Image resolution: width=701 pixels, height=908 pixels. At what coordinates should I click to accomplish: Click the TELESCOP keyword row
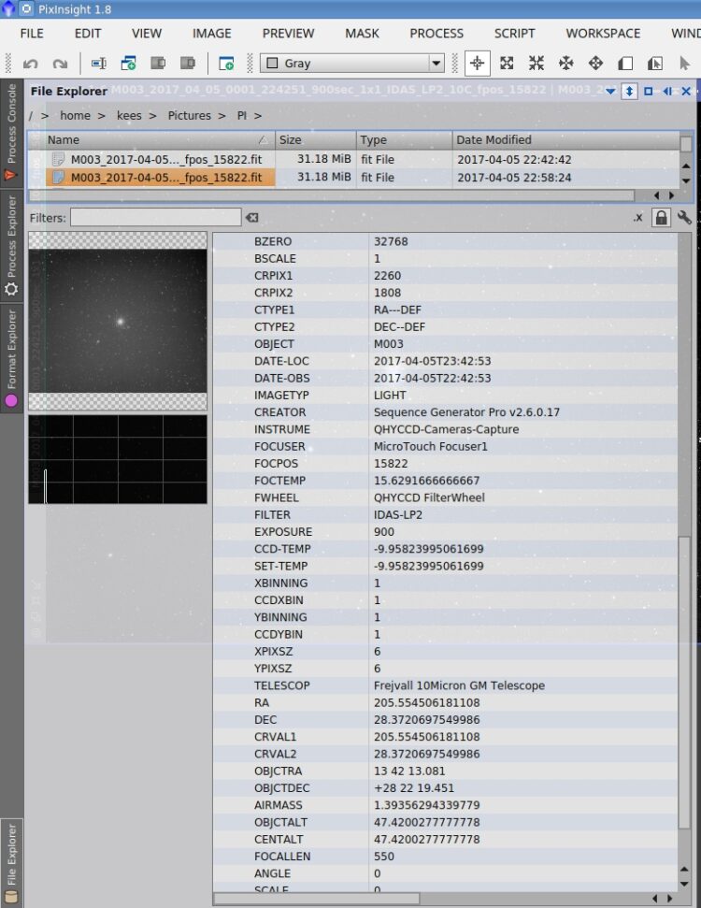click(x=446, y=685)
